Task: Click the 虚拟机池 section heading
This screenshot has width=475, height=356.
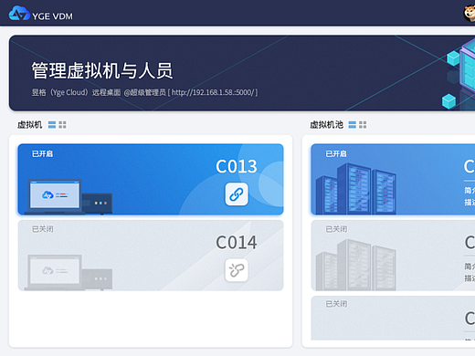Action: [326, 125]
